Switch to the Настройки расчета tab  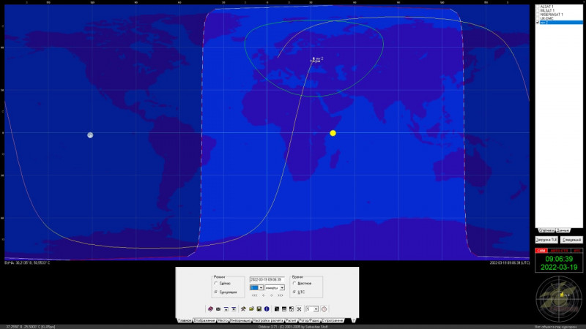tap(268, 320)
